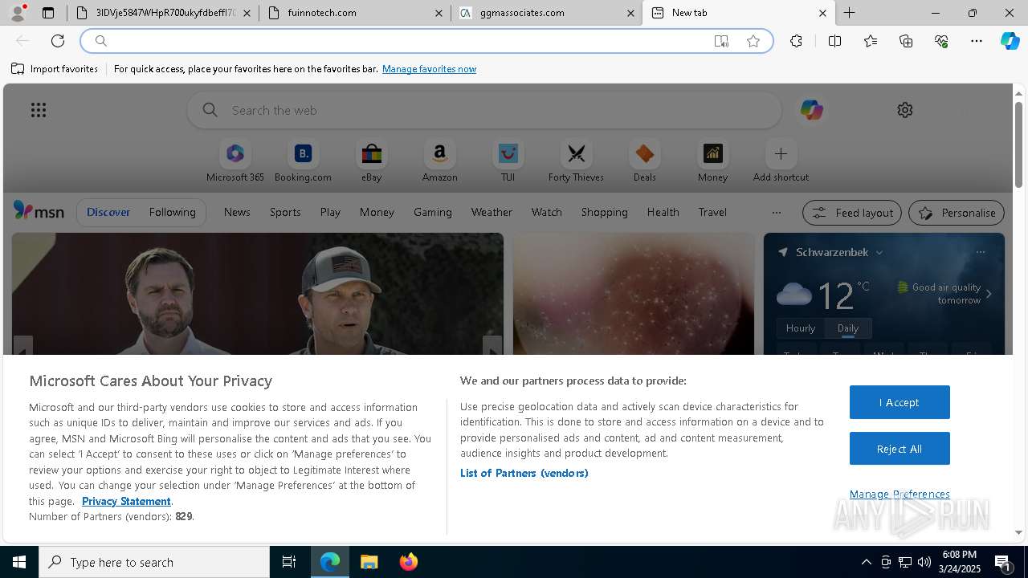The width and height of the screenshot is (1028, 578).
Task: Open the News menu item
Action: point(237,212)
